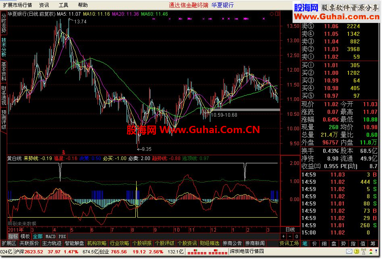Click the red S marker below chart
Viewport: 382px width, 259px height.
[x=64, y=152]
